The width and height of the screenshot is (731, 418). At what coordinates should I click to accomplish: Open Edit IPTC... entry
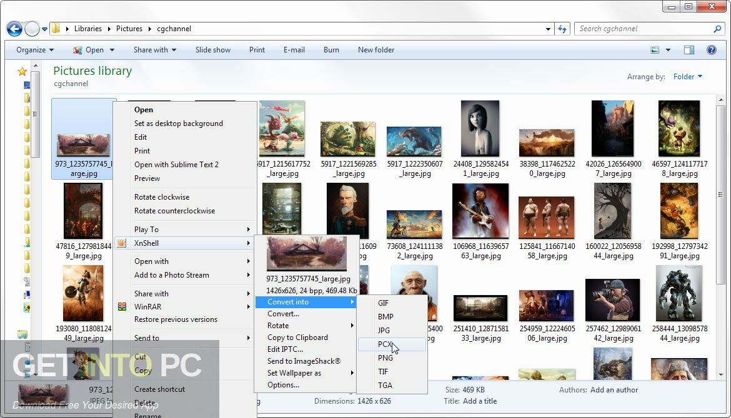[x=285, y=349]
